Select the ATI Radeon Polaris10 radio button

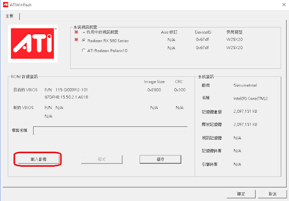click(x=84, y=50)
